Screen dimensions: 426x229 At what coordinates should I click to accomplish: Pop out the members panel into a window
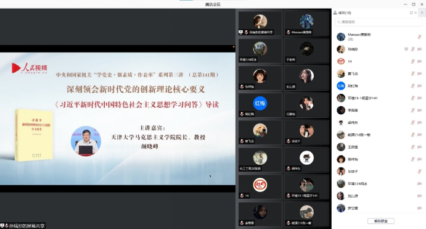pyautogui.click(x=411, y=12)
